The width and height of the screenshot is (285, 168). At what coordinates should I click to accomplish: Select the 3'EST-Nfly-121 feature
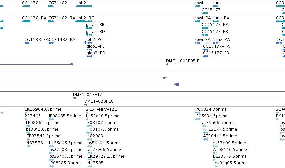click(x=87, y=113)
